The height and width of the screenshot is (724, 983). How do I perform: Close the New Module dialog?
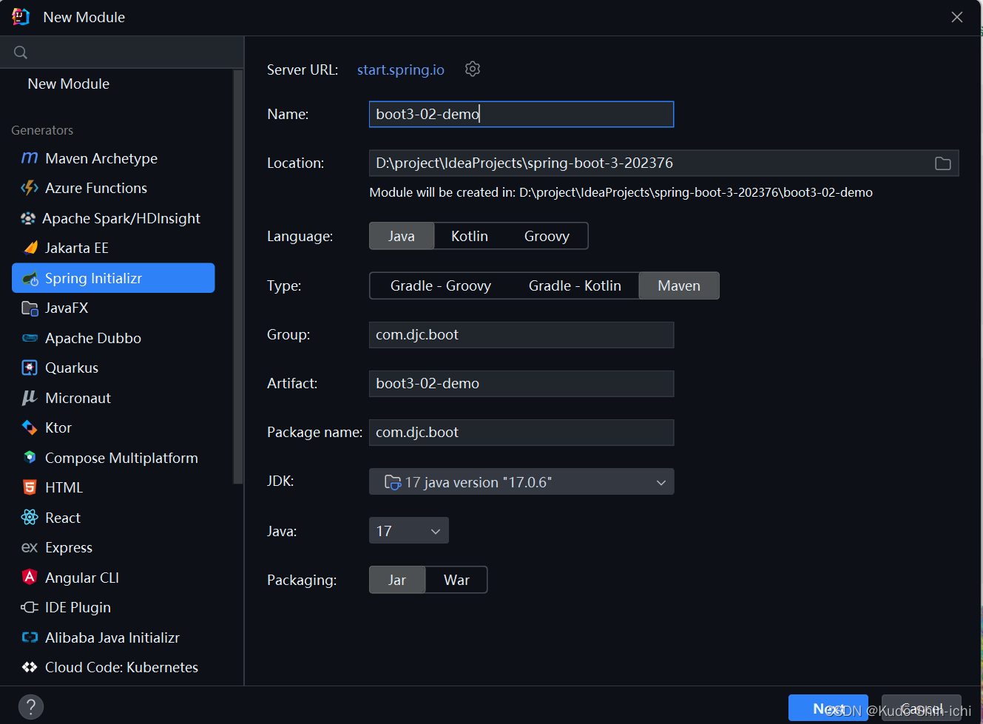point(957,17)
